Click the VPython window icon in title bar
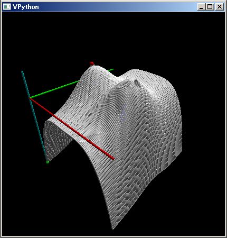Viewport: 227px width, 238px height. click(x=7, y=7)
